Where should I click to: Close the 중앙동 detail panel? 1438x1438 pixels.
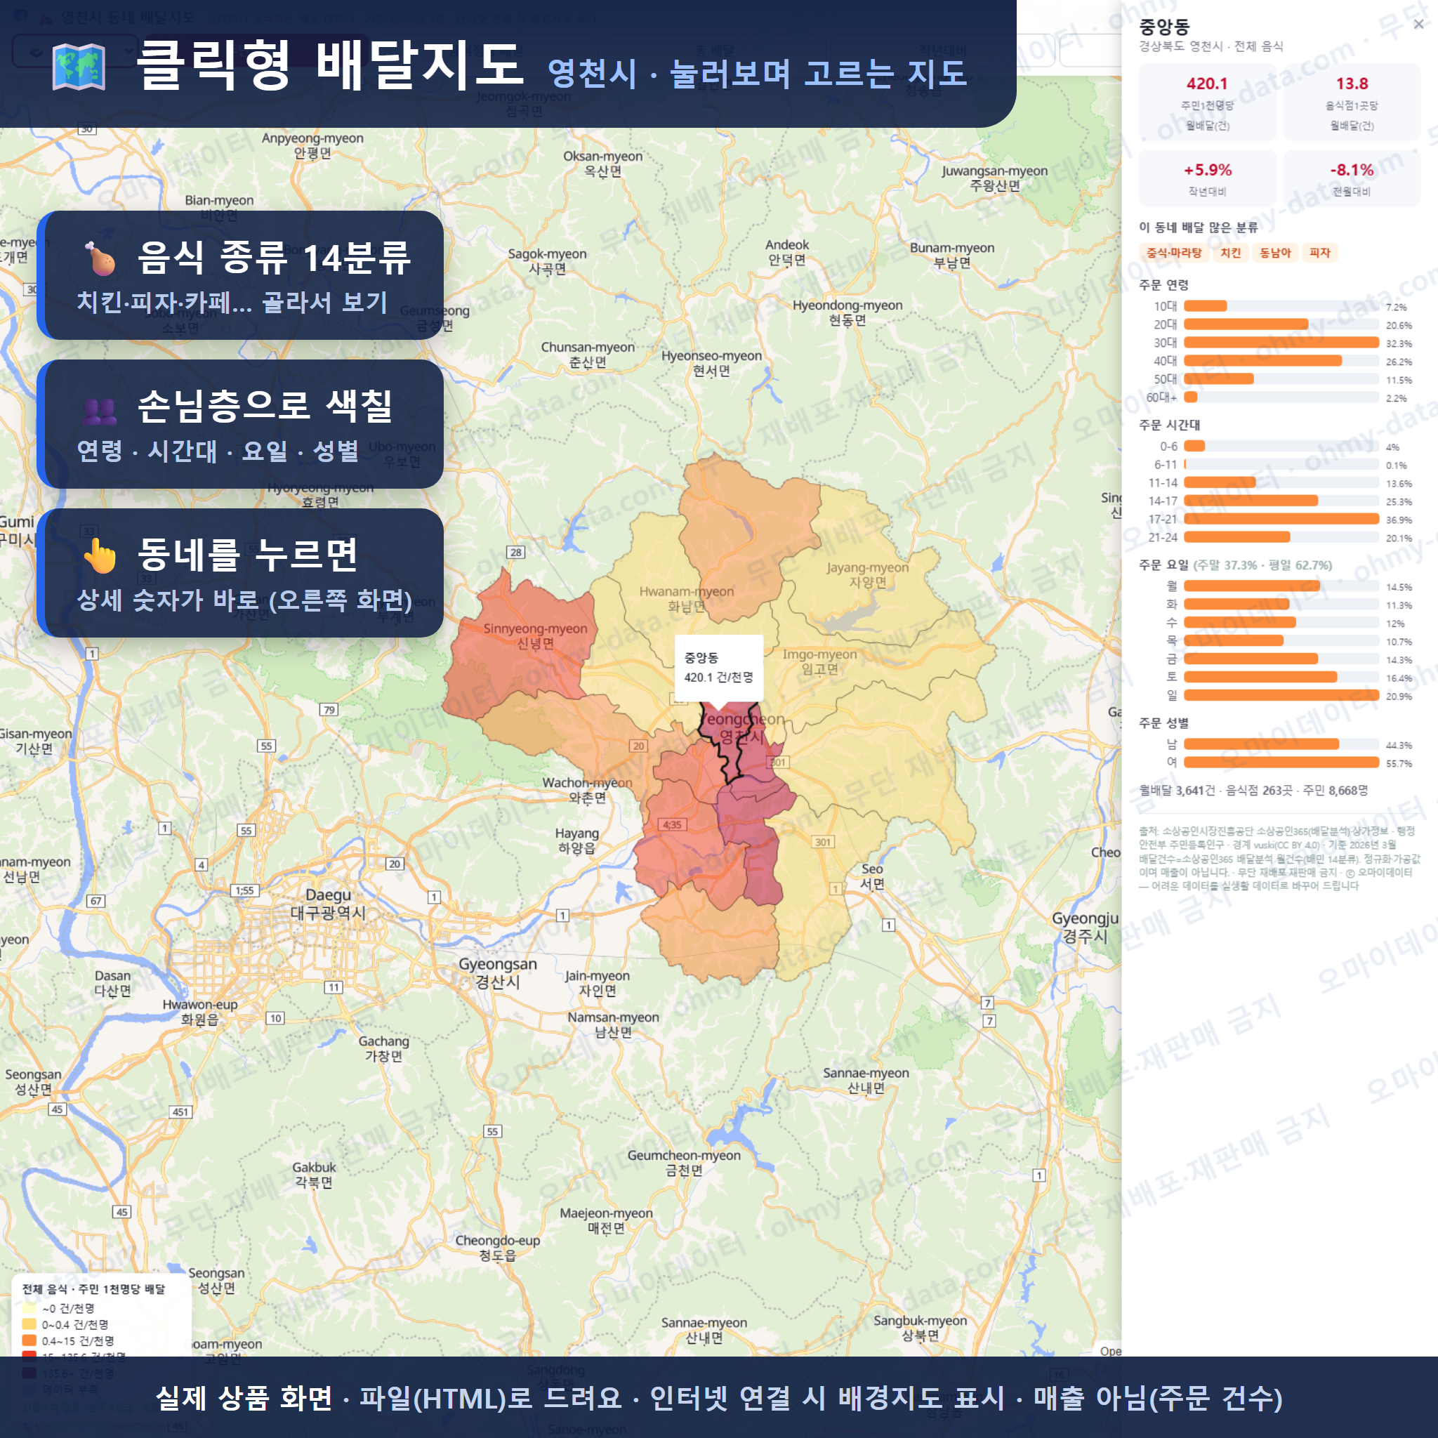[x=1418, y=25]
